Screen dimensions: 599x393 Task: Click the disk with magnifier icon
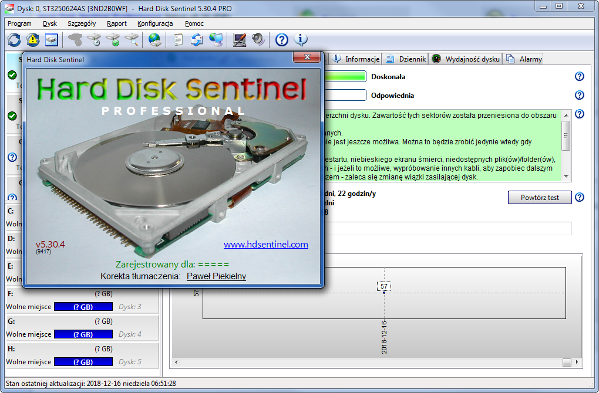tap(132, 40)
